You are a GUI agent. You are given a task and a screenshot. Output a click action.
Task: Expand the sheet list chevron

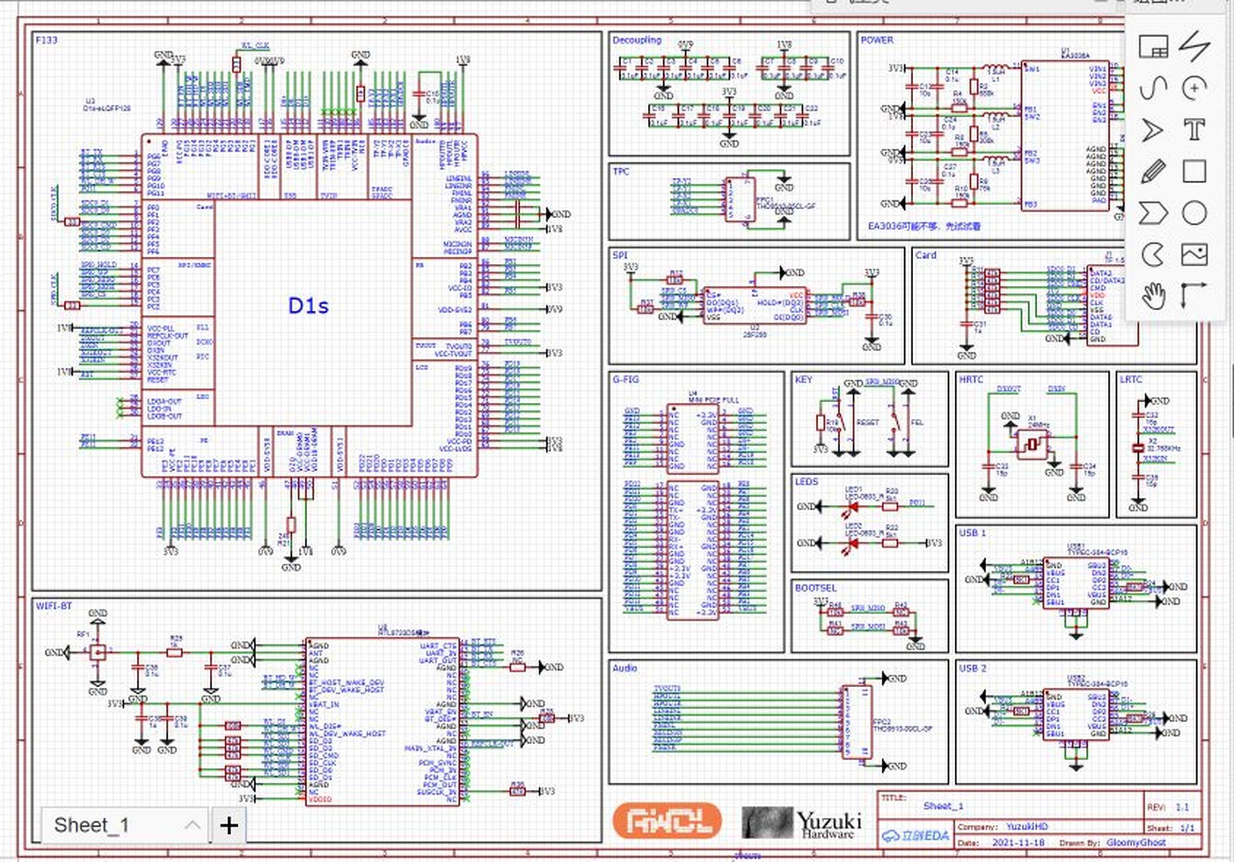[x=192, y=825]
